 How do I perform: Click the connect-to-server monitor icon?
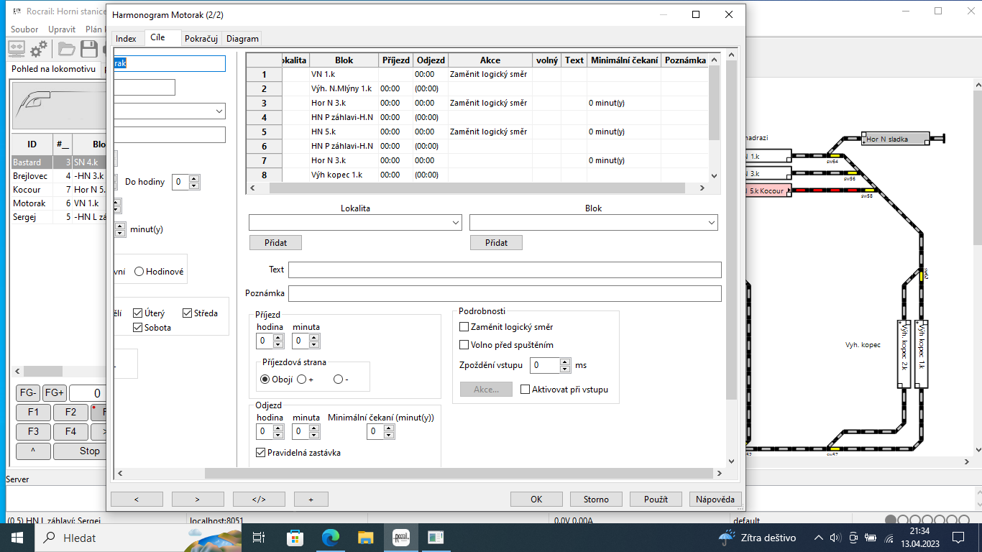point(16,48)
